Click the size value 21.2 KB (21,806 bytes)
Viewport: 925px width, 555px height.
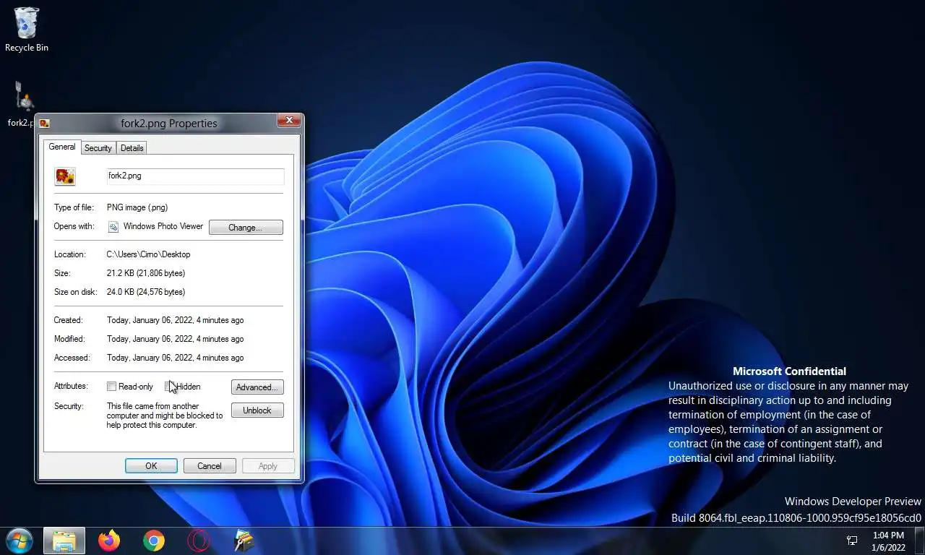click(x=146, y=273)
